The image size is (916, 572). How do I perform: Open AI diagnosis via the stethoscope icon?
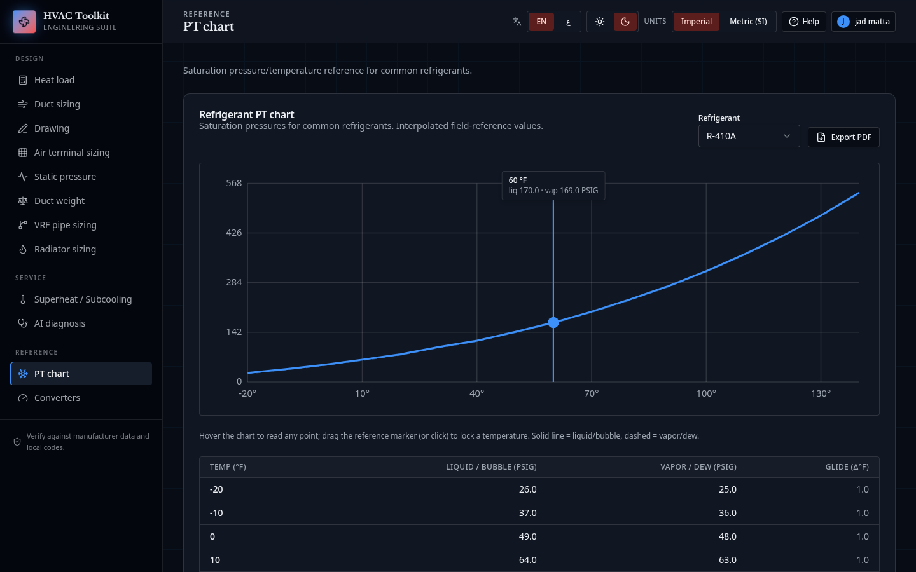[x=23, y=323]
